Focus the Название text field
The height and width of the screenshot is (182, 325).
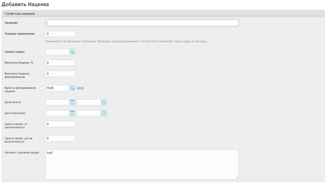click(142, 23)
